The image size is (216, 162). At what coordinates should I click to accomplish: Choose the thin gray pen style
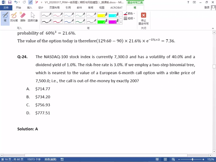tap(91, 15)
